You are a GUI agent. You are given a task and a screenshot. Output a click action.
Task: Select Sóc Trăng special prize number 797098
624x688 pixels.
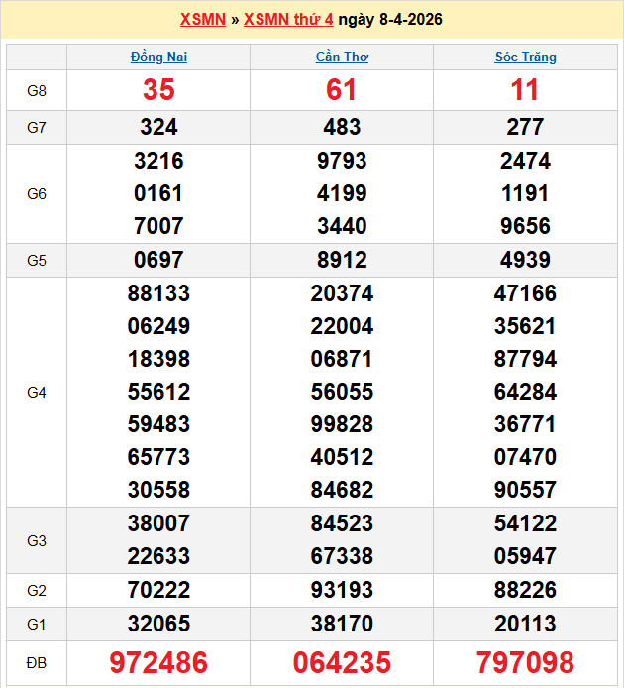click(525, 662)
